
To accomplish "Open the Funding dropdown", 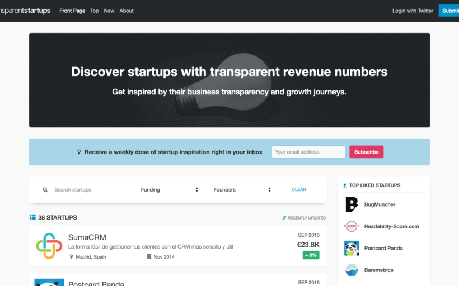I will point(170,190).
